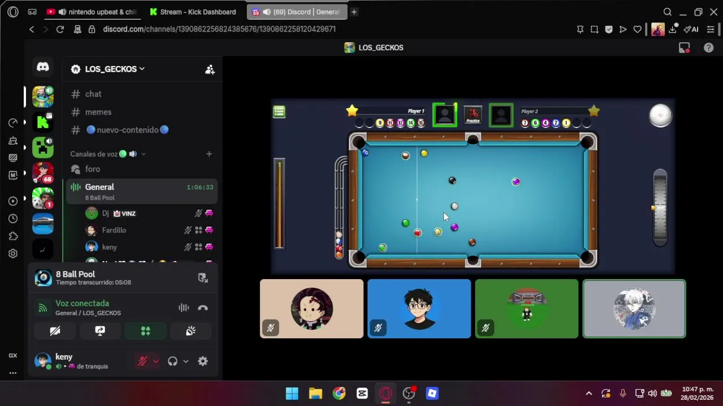Unmute the microphone in user panel
Viewport: 723px width, 406px height.
(142, 361)
